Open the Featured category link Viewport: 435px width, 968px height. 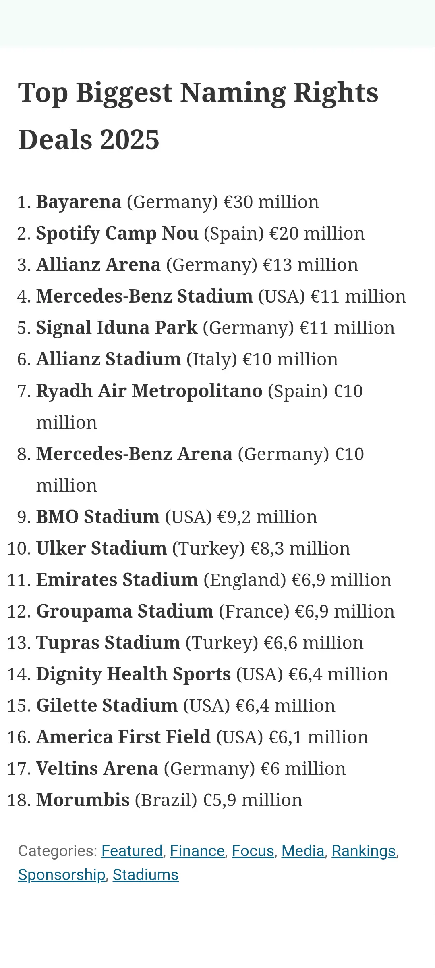click(x=132, y=851)
